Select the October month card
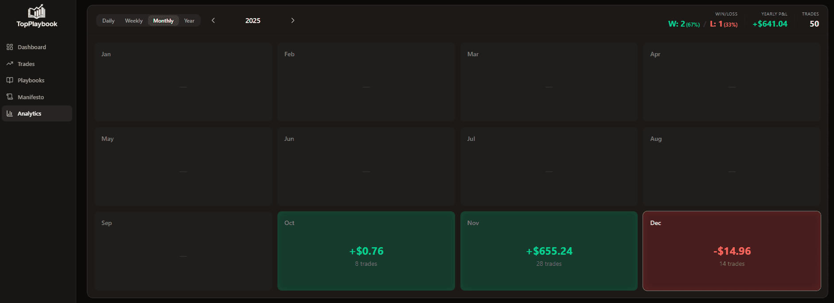The width and height of the screenshot is (834, 303). pyautogui.click(x=366, y=251)
